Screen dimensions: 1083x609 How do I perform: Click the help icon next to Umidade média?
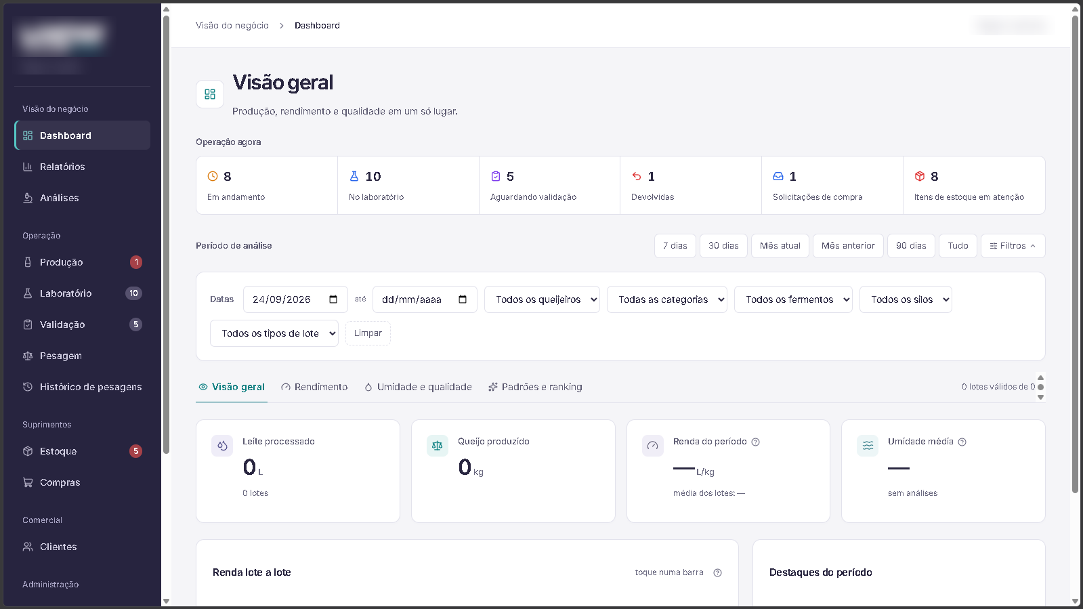click(x=962, y=442)
